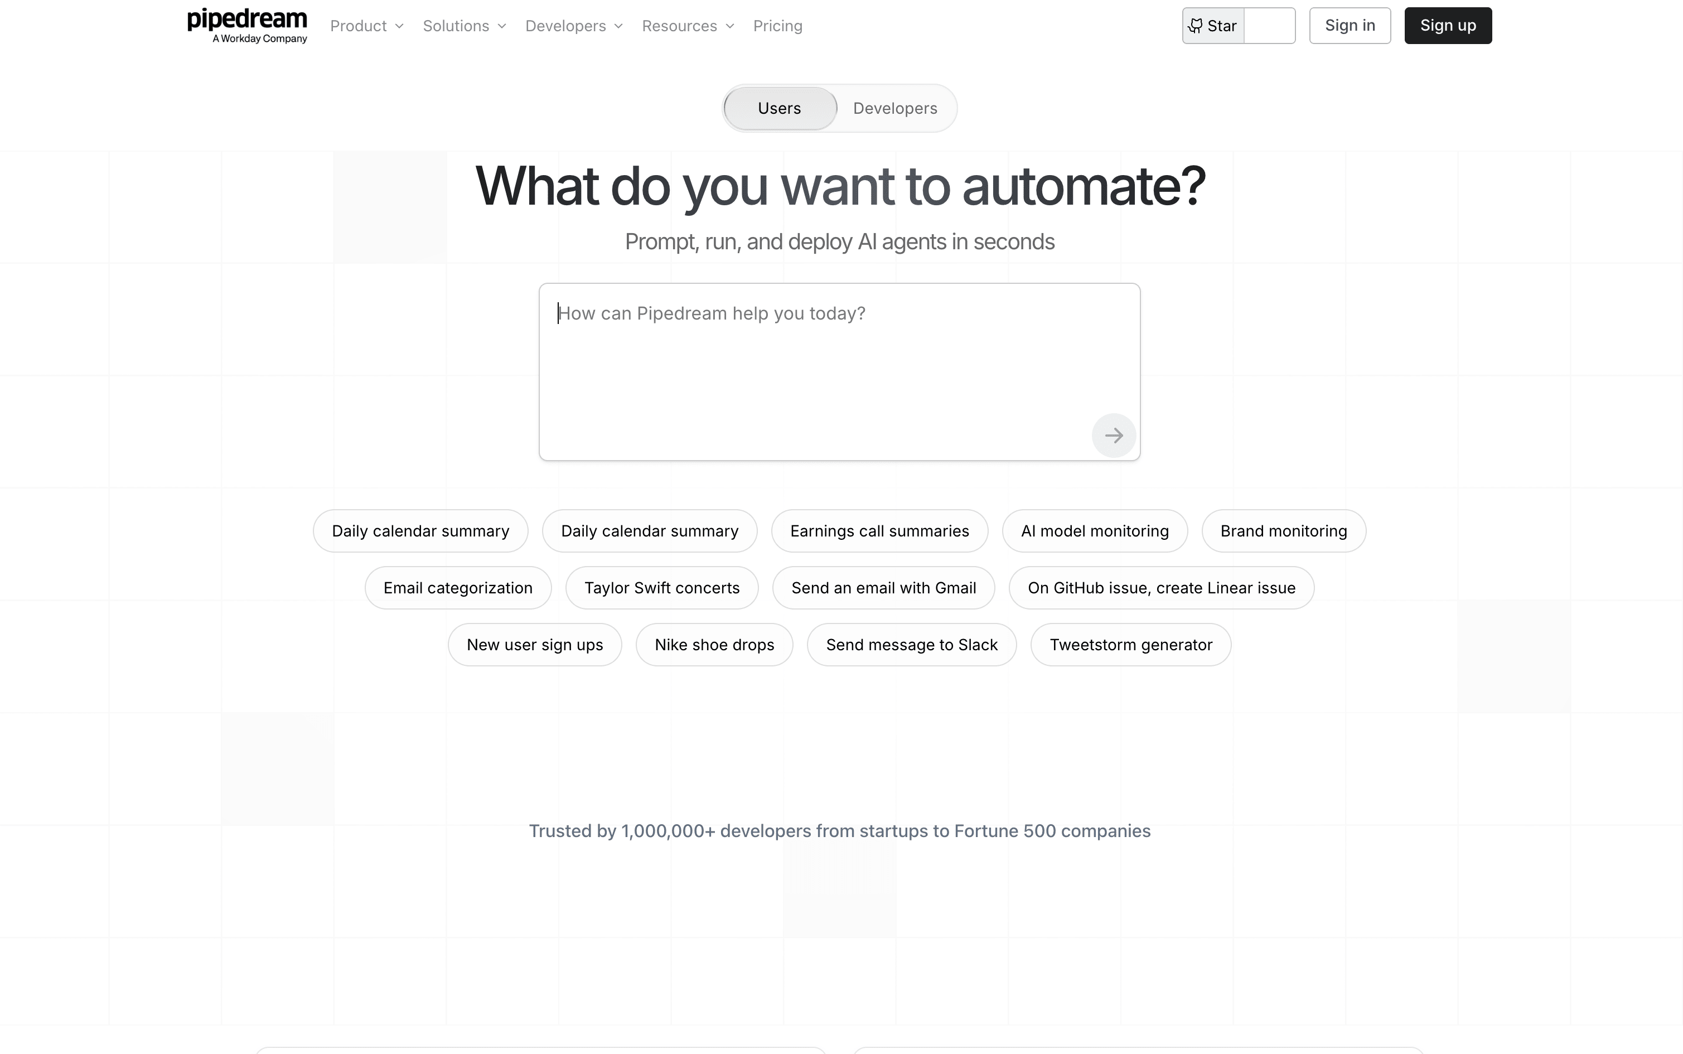Expand the Solutions navigation dropdown

pyautogui.click(x=464, y=26)
